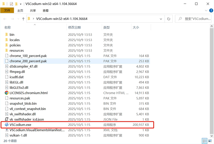Go up one folder level arrow

point(23,19)
